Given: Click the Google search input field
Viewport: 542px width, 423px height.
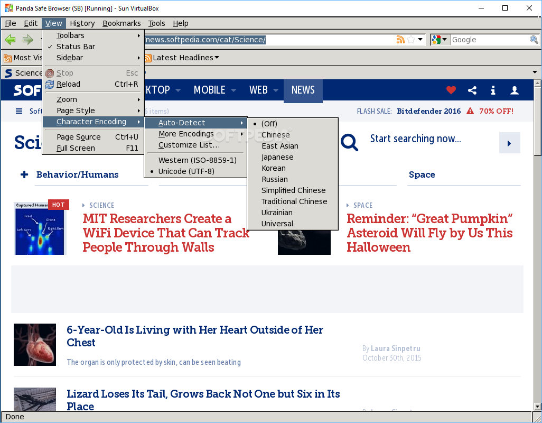Looking at the screenshot, I should [490, 40].
